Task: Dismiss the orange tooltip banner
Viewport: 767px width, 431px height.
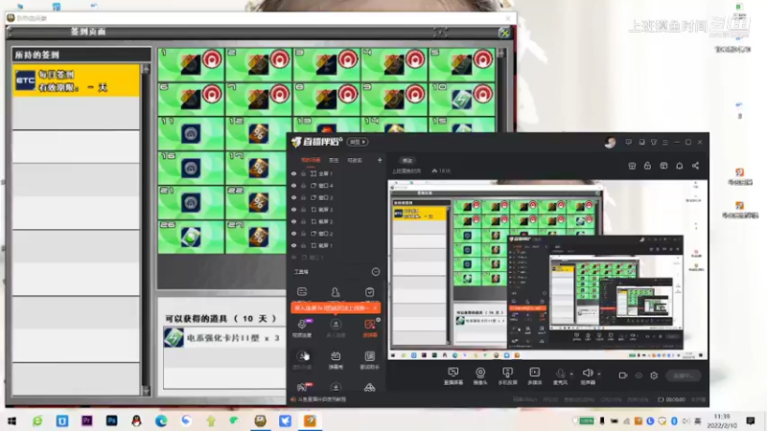Action: pyautogui.click(x=375, y=307)
